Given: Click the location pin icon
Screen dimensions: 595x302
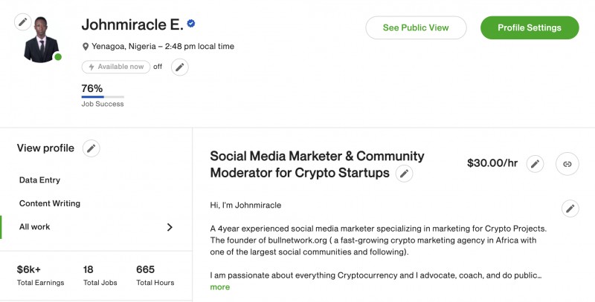Looking at the screenshot, I should 86,47.
